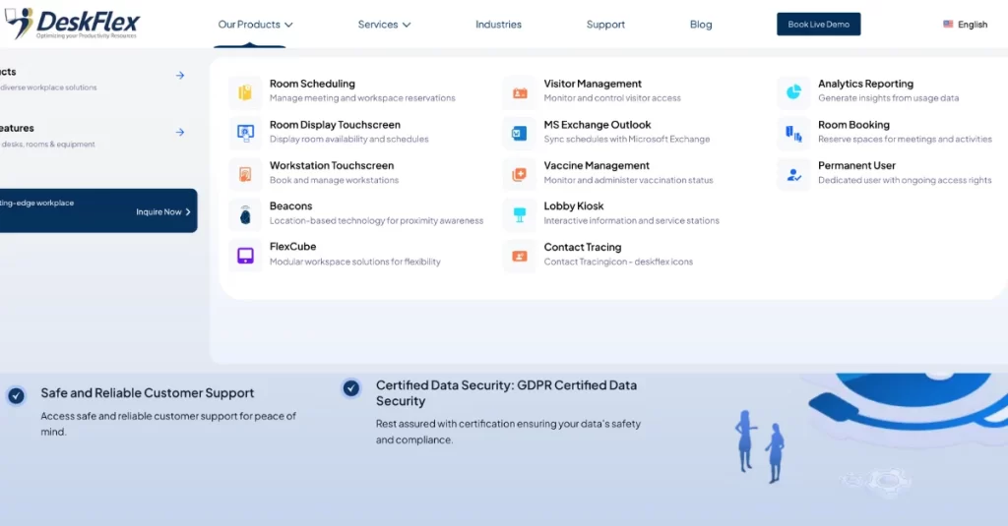Open the English language selector

tap(965, 25)
